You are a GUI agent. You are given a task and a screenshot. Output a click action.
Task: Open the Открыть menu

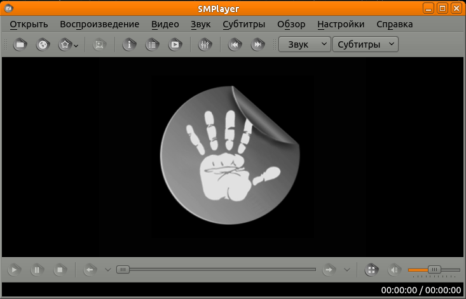(29, 24)
